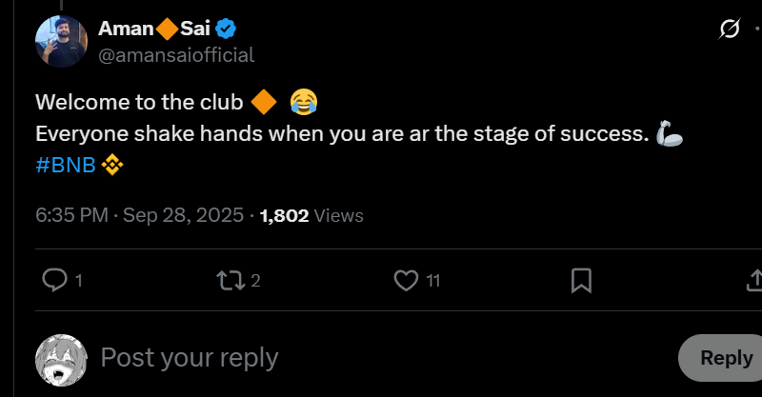This screenshot has width=762, height=397.
Task: Click the blue verified badge
Action: [x=228, y=30]
